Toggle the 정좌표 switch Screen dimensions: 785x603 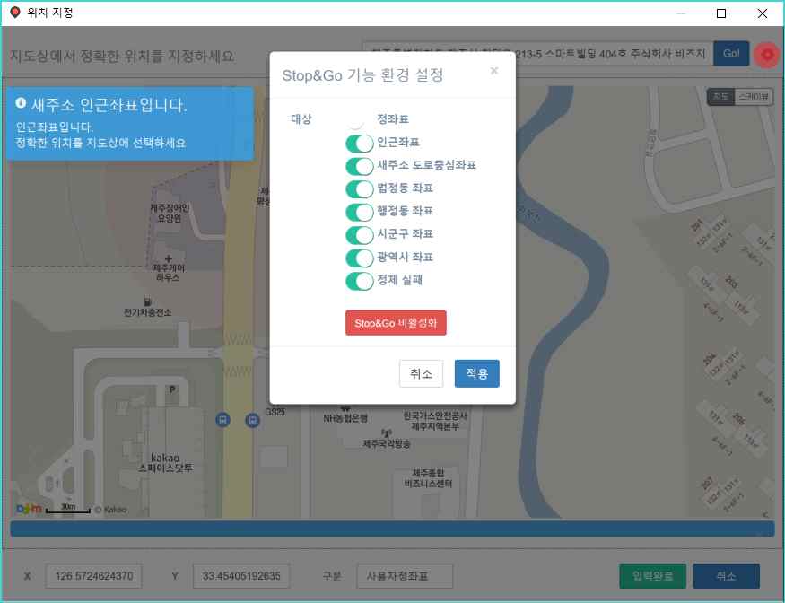pyautogui.click(x=359, y=120)
